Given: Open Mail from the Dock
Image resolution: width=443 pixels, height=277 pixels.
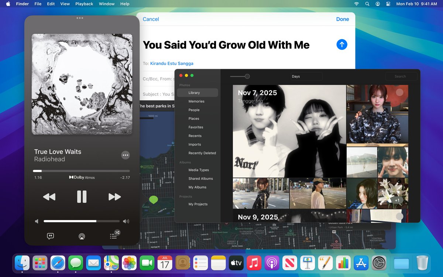Looking at the screenshot, I should 93,263.
